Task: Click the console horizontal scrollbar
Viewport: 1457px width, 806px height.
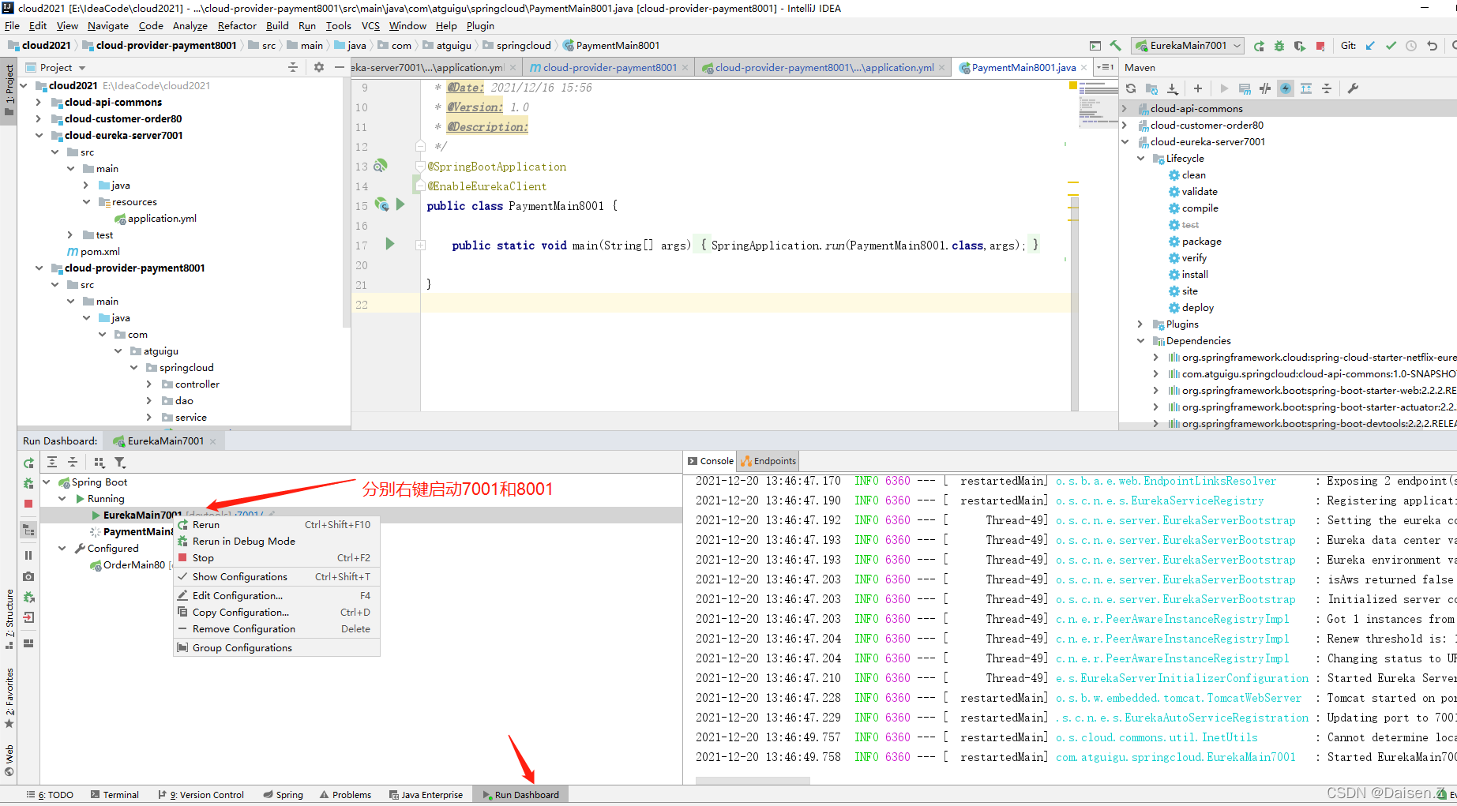Action: click(753, 781)
